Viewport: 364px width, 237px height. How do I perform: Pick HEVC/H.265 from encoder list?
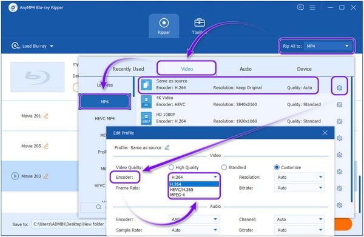(x=194, y=190)
